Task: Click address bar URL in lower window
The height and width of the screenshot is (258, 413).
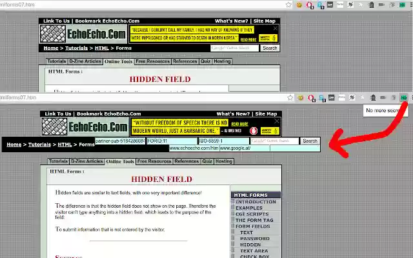Action: (x=18, y=97)
